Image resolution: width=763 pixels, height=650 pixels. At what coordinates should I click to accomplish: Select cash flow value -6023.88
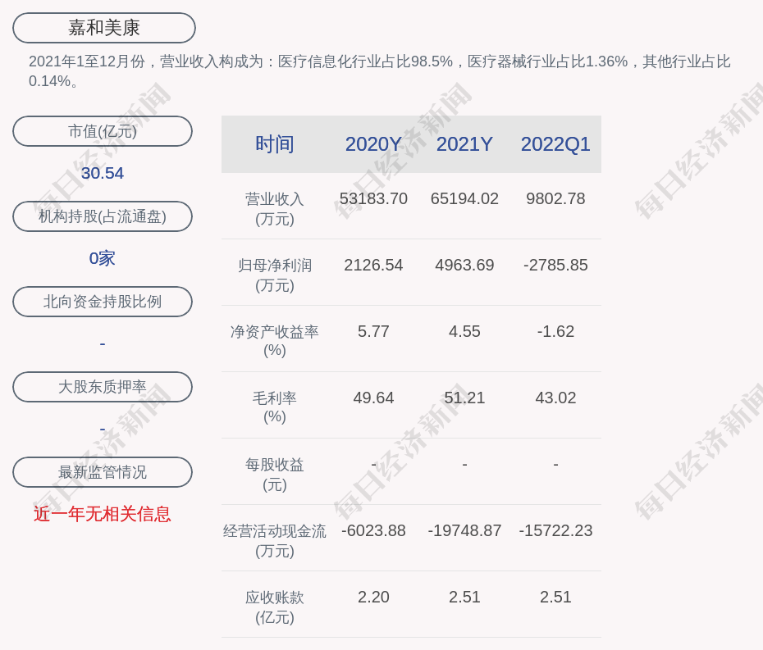(373, 530)
